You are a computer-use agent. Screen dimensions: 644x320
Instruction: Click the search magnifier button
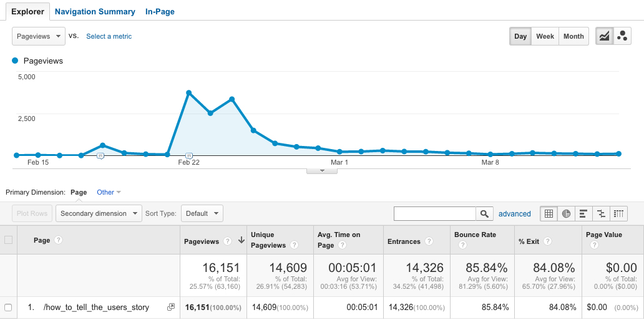(x=485, y=213)
